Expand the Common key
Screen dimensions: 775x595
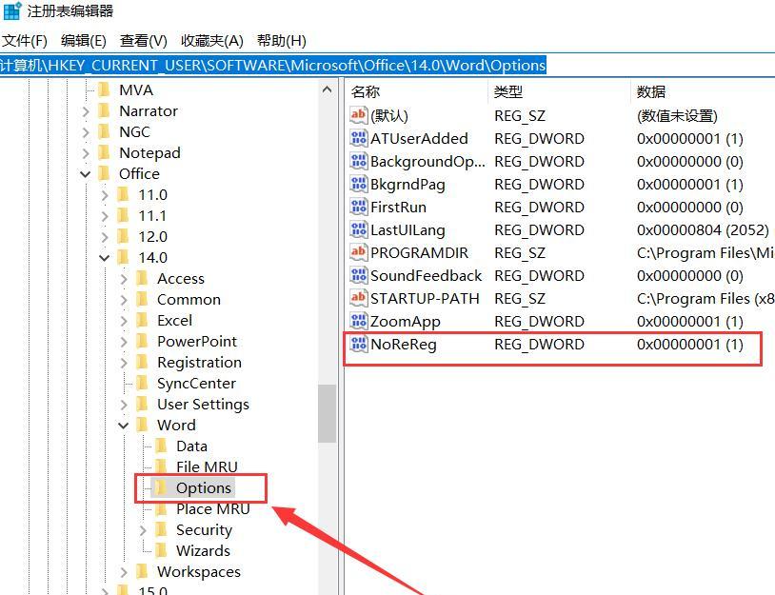coord(124,300)
